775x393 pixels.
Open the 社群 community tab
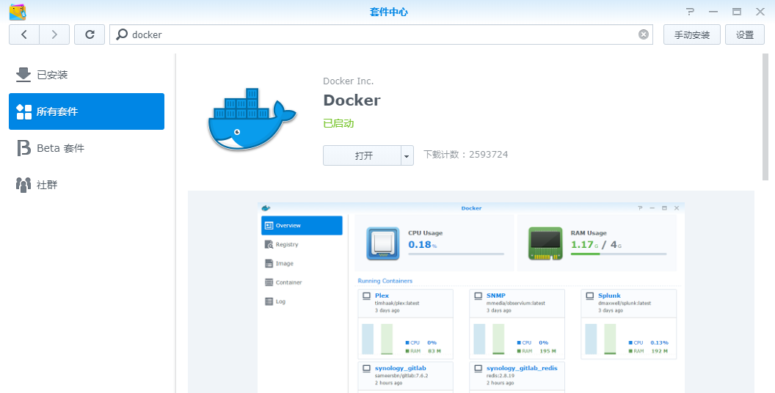[x=87, y=185]
